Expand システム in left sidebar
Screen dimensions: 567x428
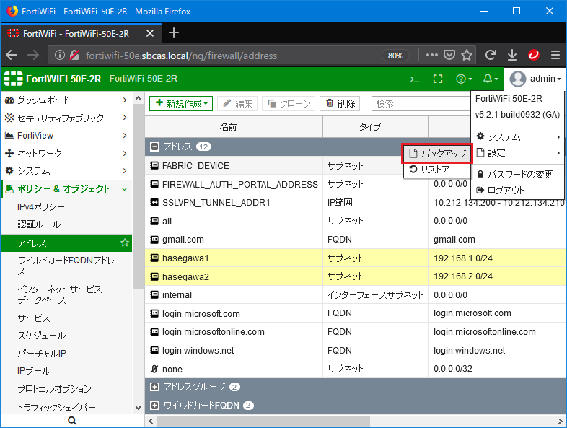click(x=66, y=171)
